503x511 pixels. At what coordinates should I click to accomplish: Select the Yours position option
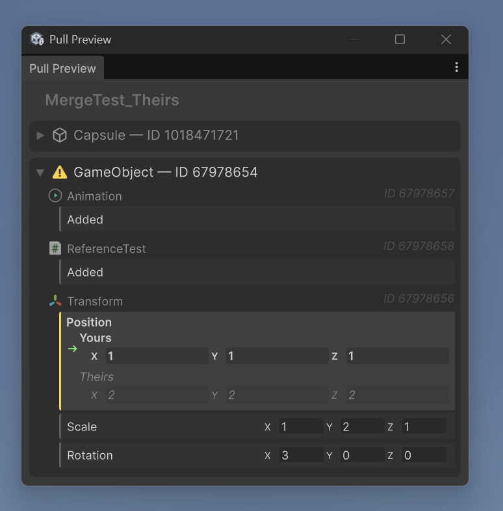point(96,338)
